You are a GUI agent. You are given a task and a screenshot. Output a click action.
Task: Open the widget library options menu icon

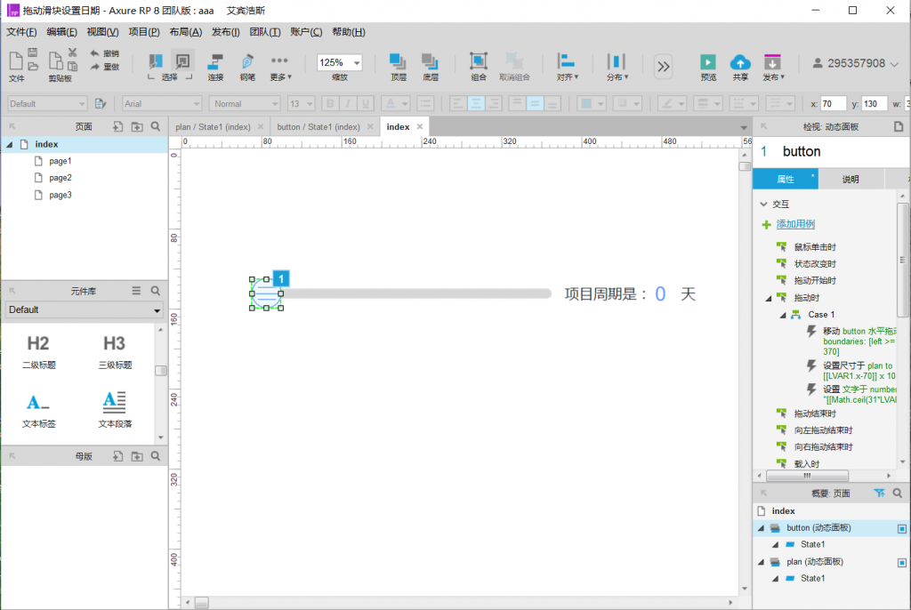tap(136, 291)
